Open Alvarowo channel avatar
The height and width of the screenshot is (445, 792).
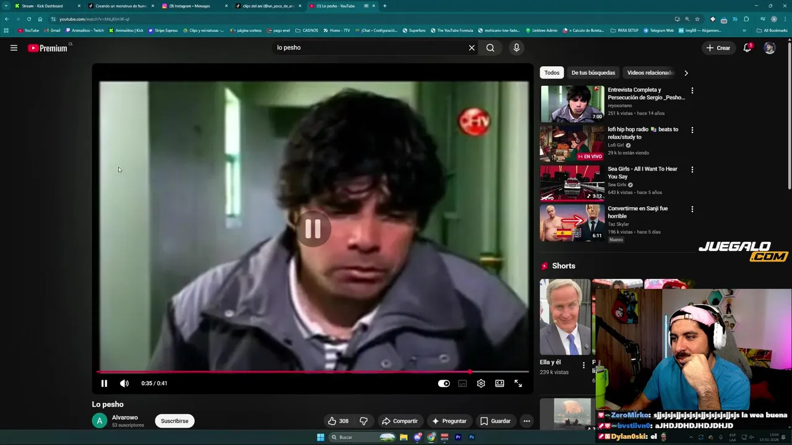(x=100, y=421)
